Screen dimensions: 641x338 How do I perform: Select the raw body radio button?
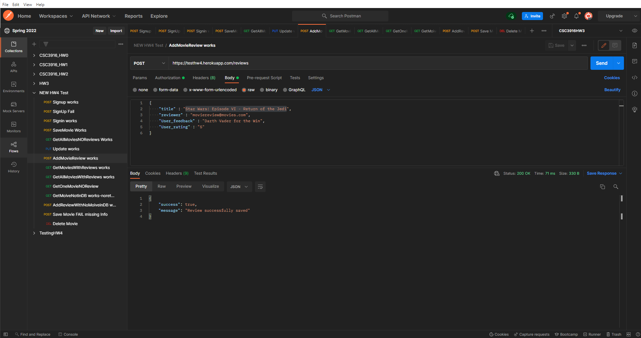245,90
